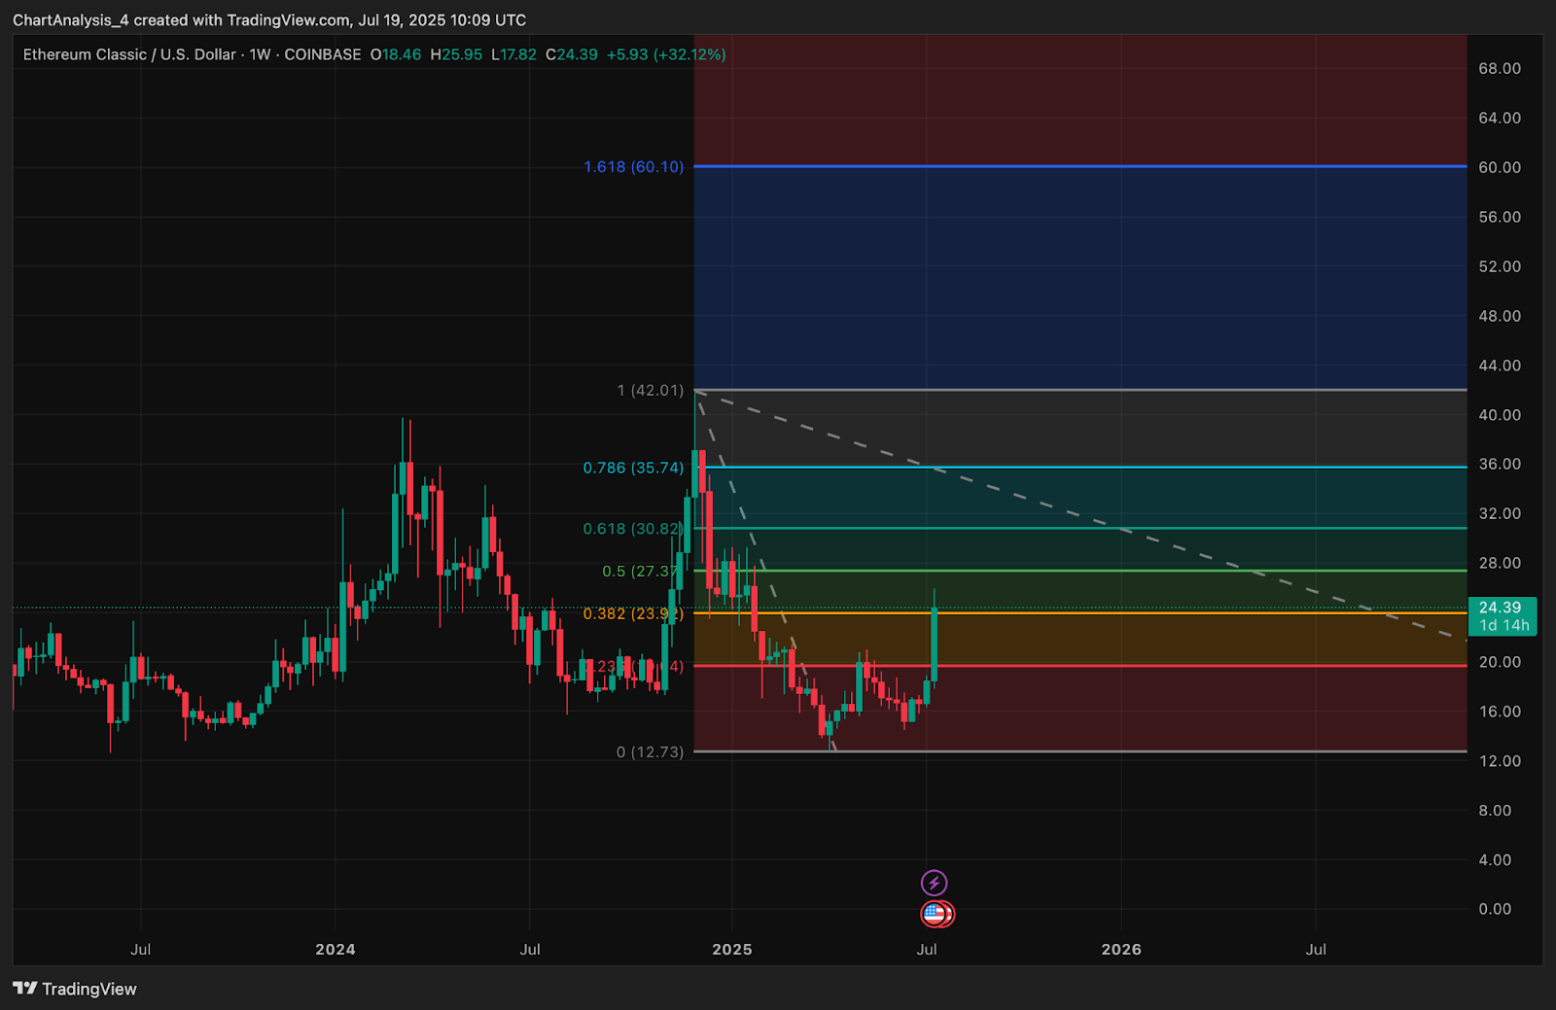Click the 2026 time axis label
Viewport: 1556px width, 1010px height.
click(x=1121, y=949)
